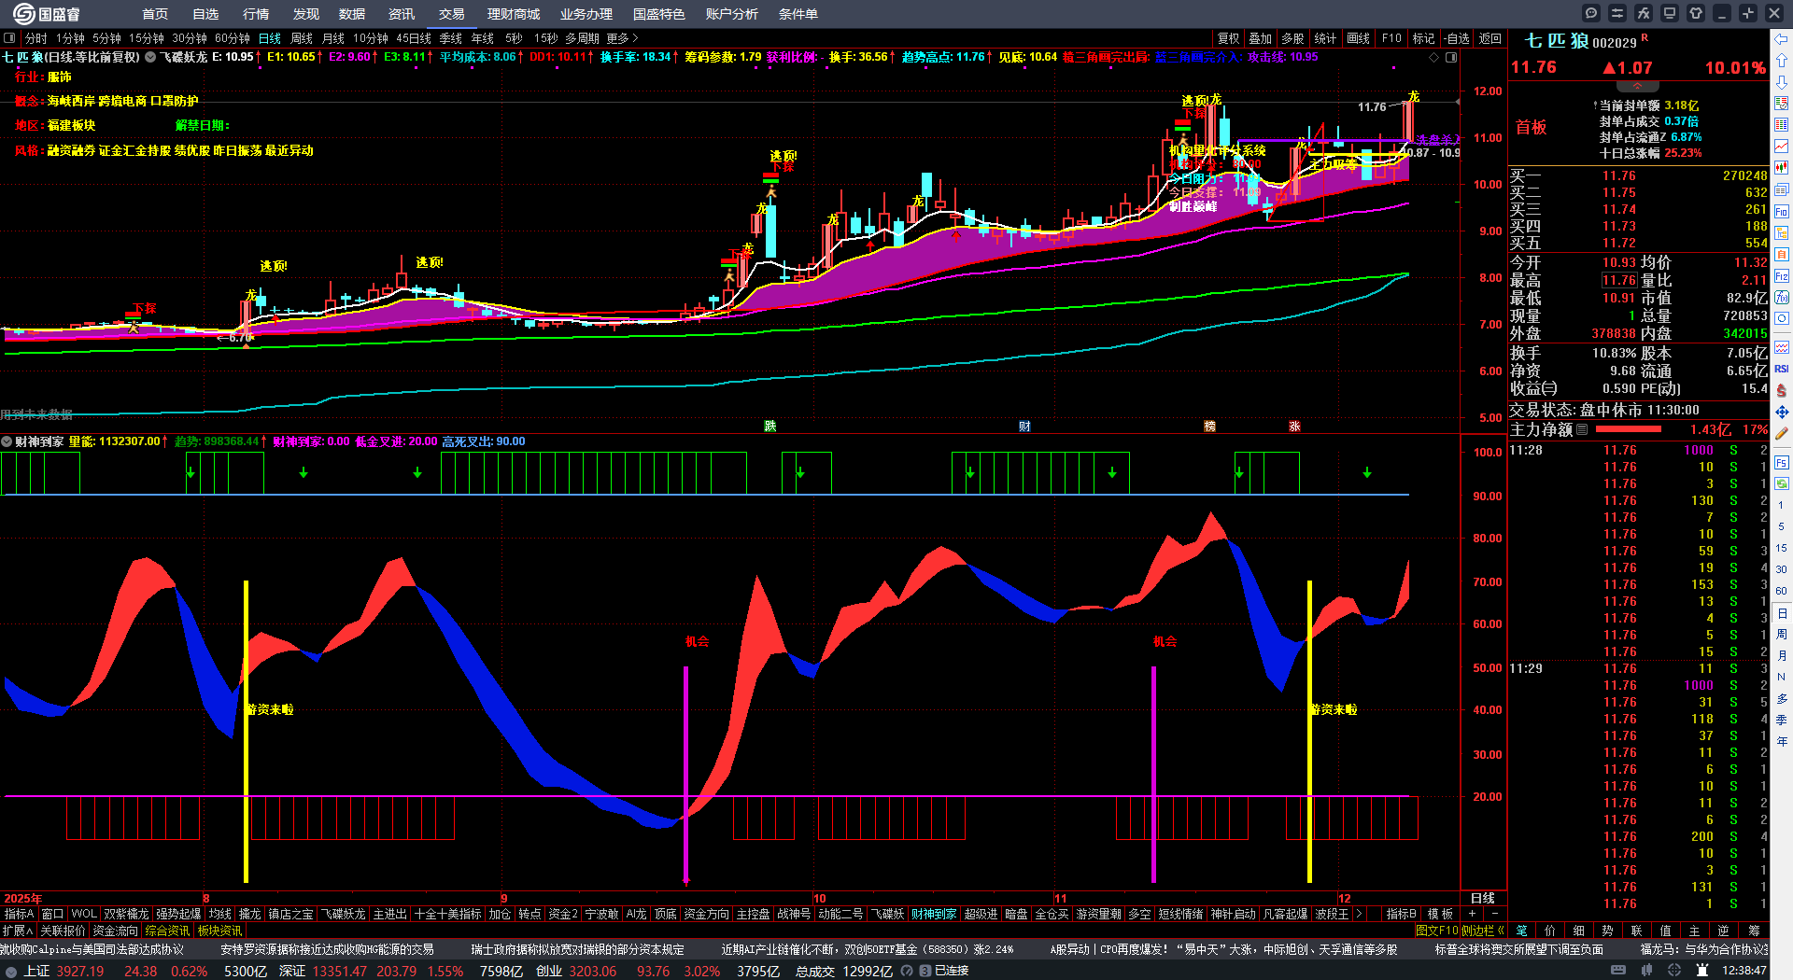Click the back arrow icon in right sidebar
The image size is (1793, 980).
[1782, 39]
